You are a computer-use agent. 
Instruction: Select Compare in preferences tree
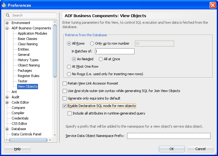[x=18, y=108]
